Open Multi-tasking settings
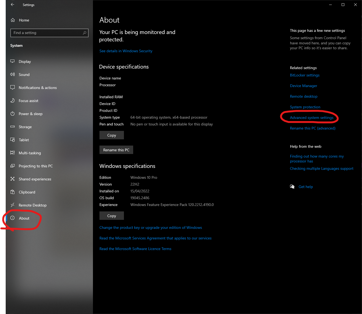 coord(49,153)
